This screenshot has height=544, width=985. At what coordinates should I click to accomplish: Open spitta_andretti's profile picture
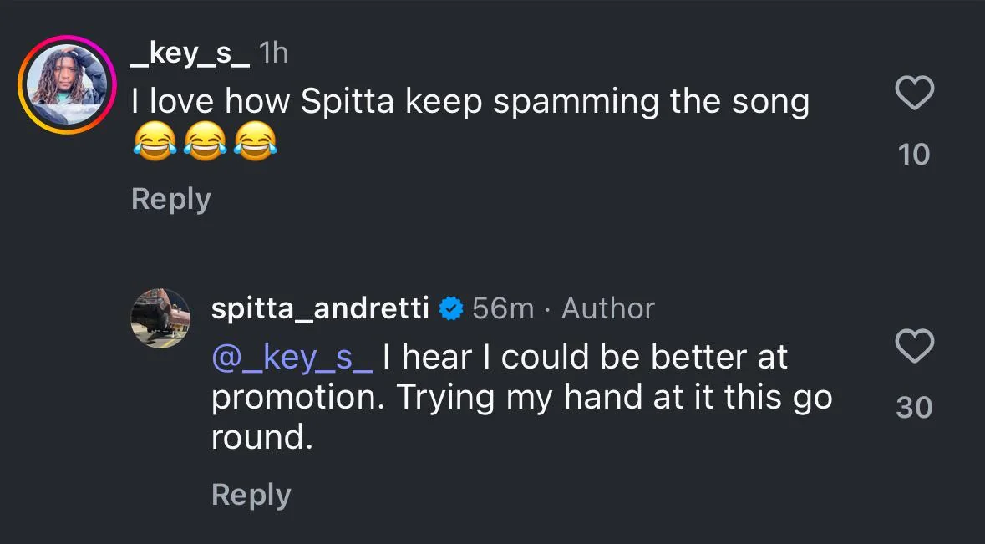click(x=160, y=318)
